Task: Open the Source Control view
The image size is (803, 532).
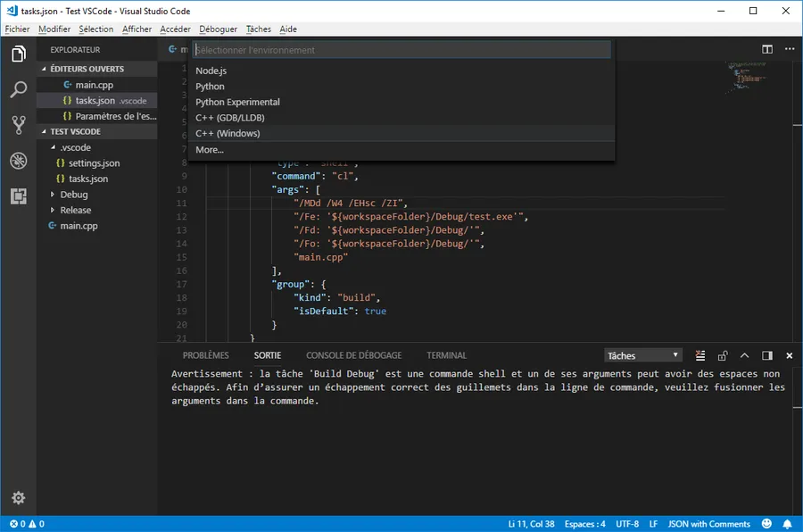Action: [19, 125]
